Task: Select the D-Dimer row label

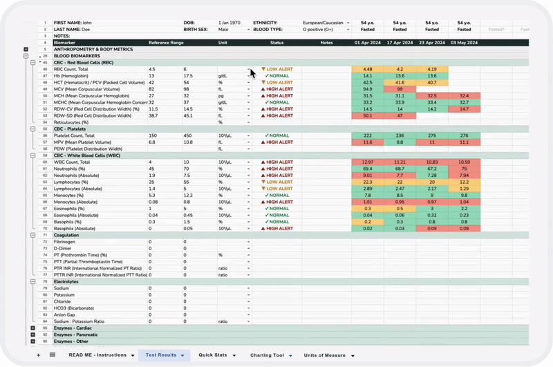Action: click(x=63, y=248)
